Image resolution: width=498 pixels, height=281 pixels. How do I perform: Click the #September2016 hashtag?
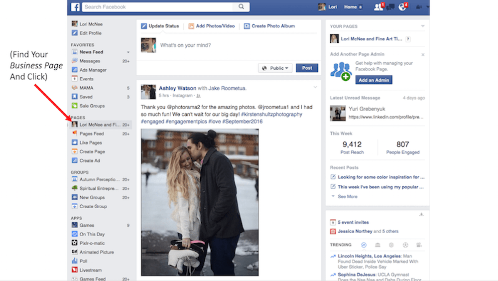(x=243, y=122)
